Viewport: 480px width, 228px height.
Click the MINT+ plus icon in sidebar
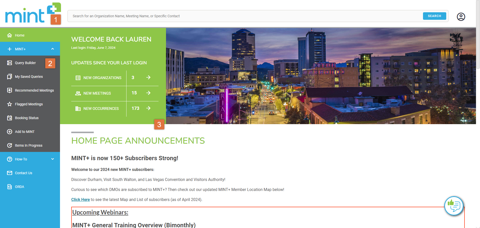pyautogui.click(x=9, y=49)
